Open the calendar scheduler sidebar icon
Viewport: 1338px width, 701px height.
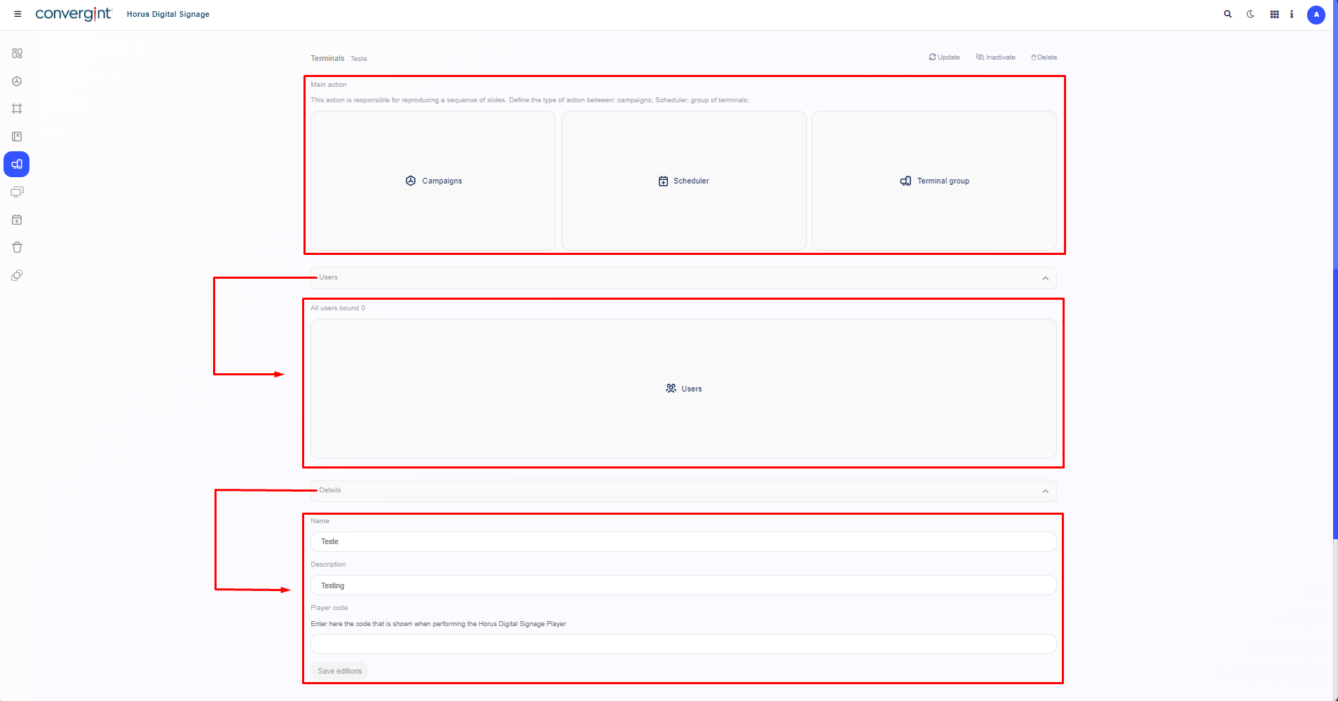[17, 220]
